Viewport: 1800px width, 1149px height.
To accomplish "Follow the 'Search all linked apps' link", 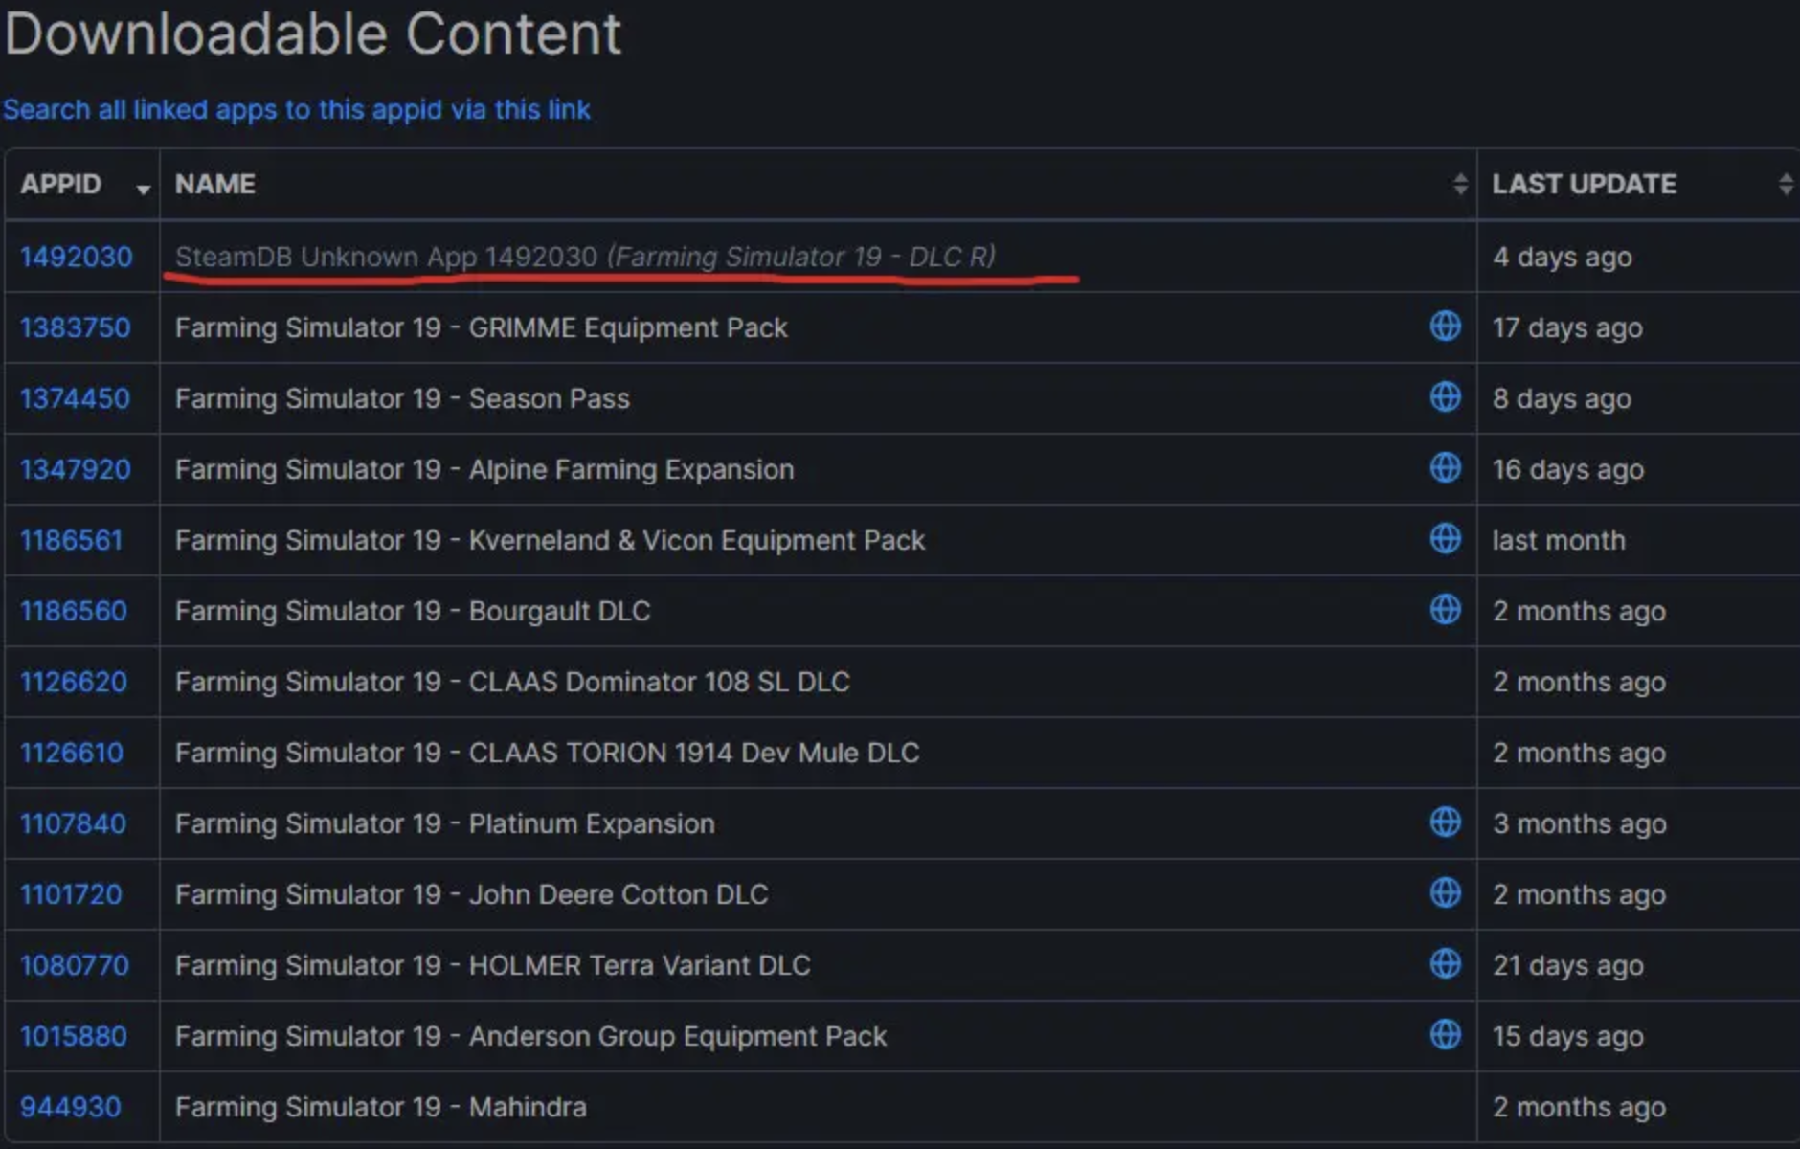I will pyautogui.click(x=297, y=109).
